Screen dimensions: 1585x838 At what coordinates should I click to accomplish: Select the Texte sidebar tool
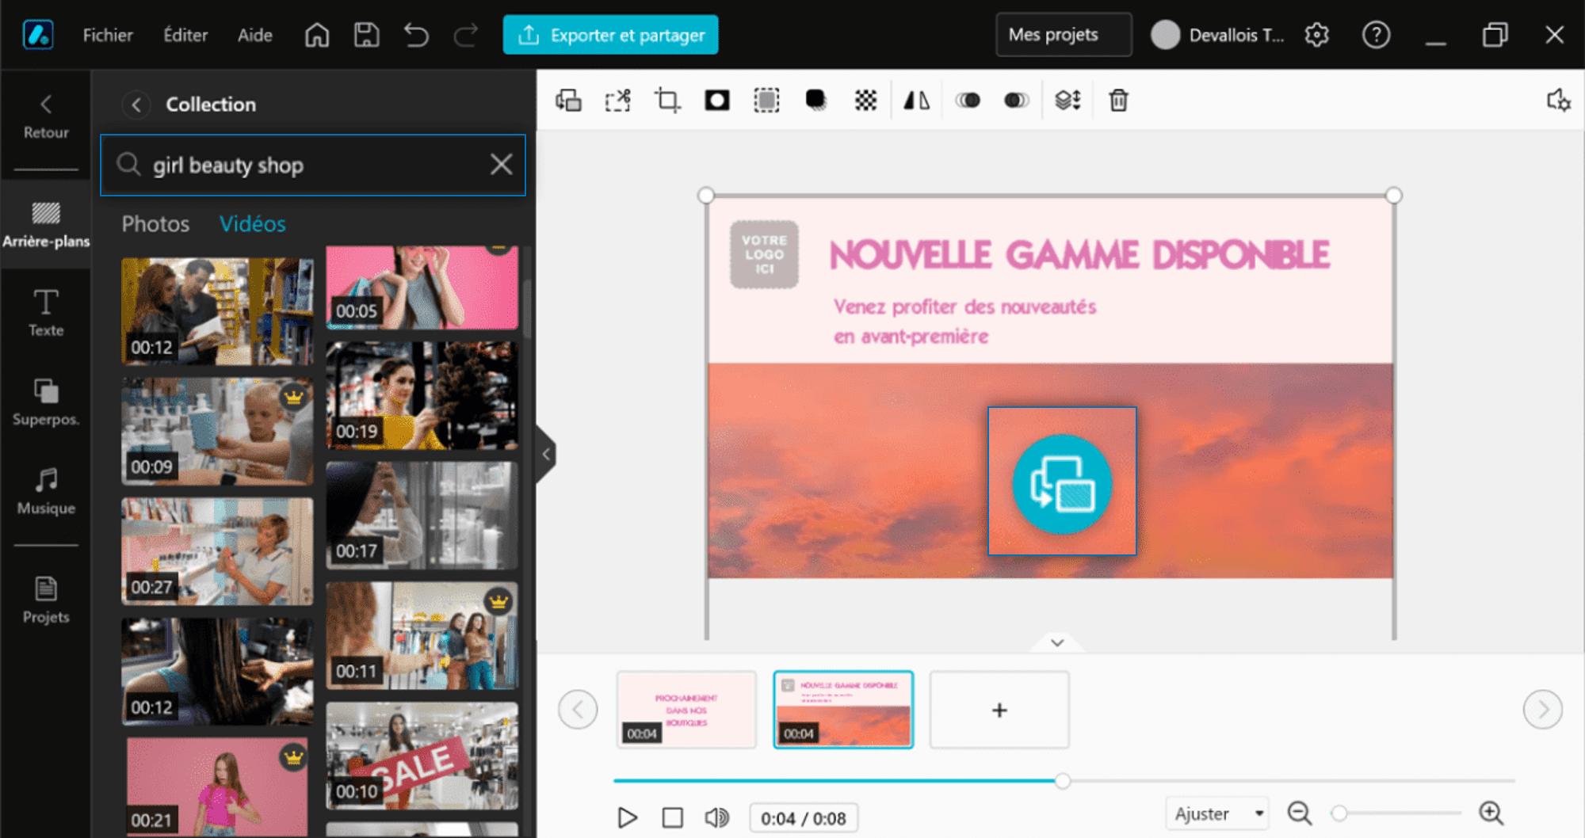46,314
